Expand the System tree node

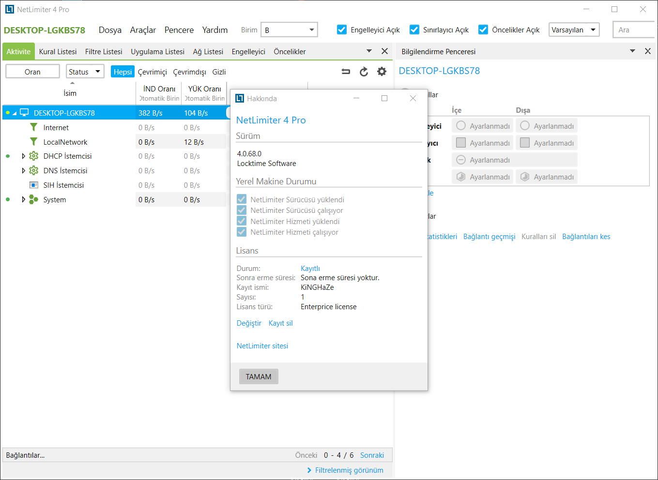coord(23,199)
